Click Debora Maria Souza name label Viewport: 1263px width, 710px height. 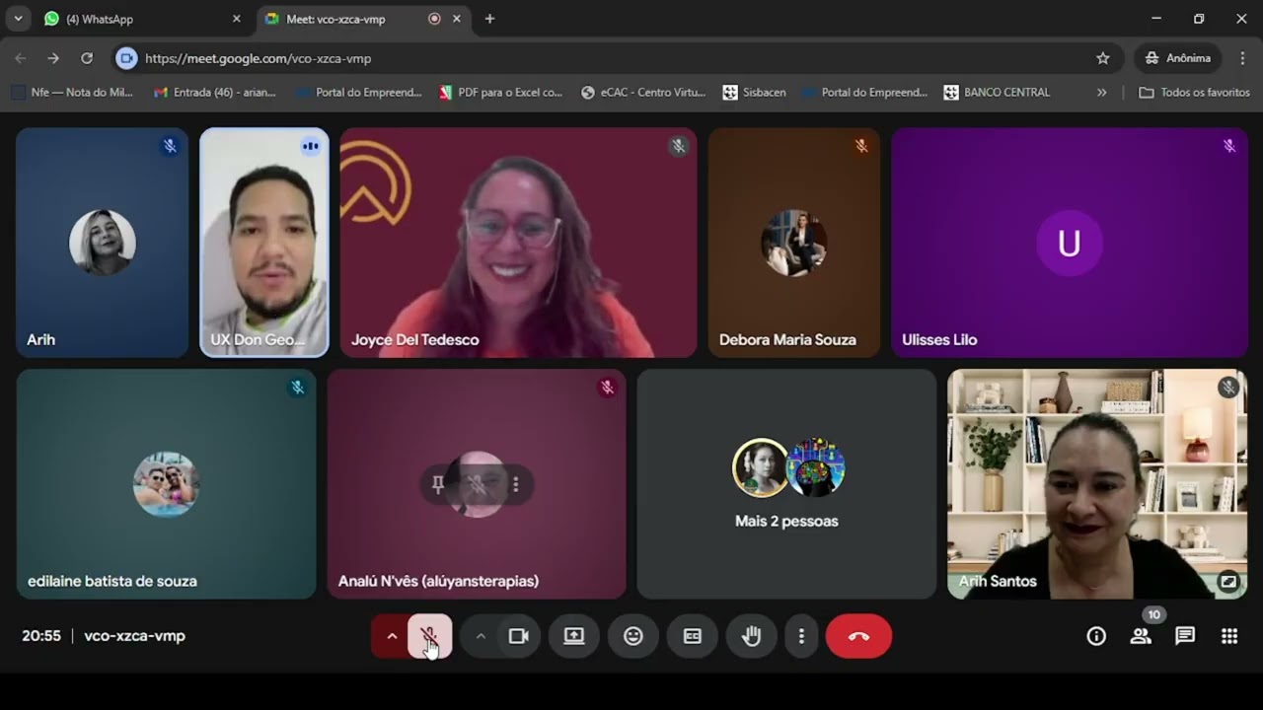tap(787, 339)
